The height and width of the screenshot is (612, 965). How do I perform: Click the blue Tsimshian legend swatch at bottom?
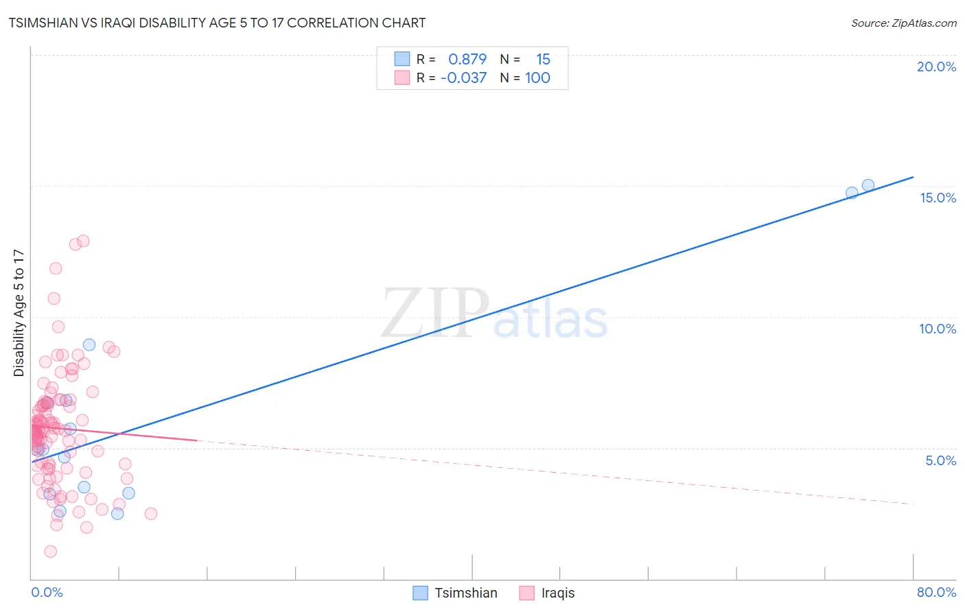421,593
